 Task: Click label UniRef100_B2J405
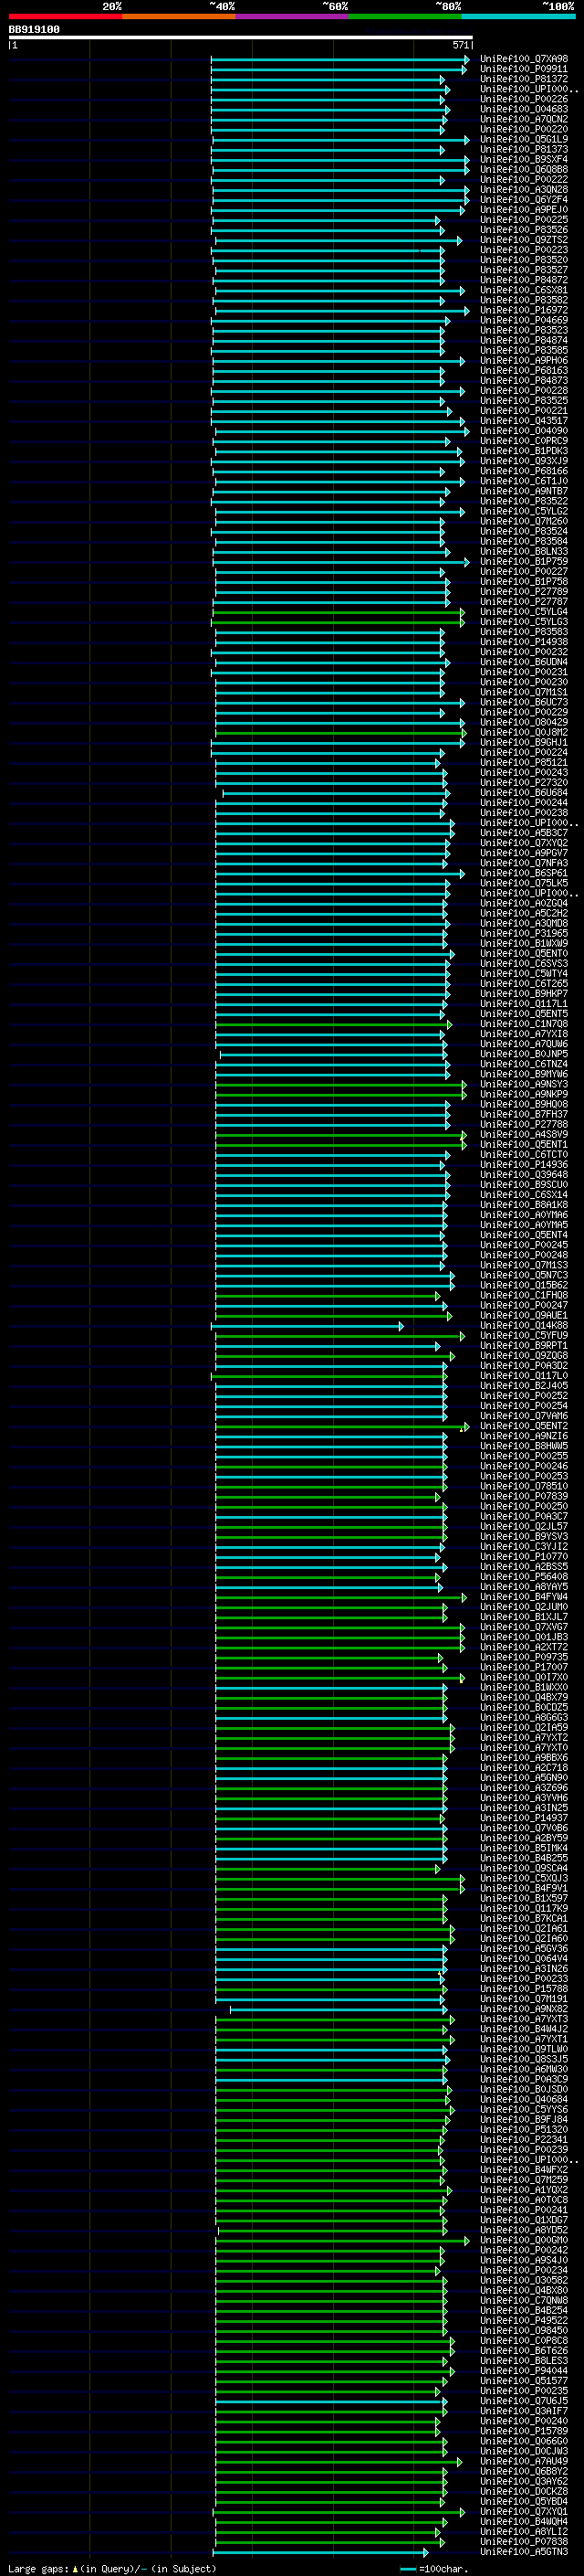(524, 1386)
